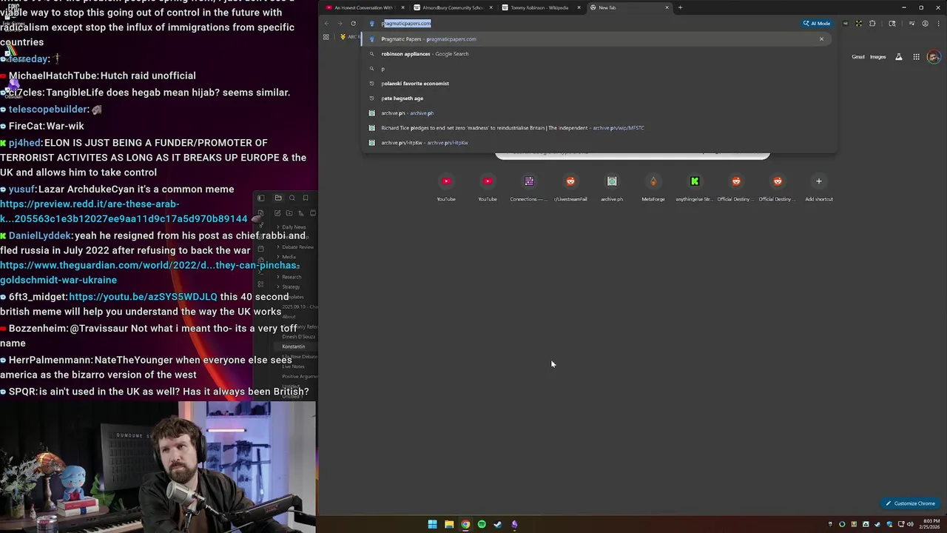Image resolution: width=947 pixels, height=533 pixels.
Task: Pick the 'pete hegseth age' suggestion
Action: click(x=599, y=98)
